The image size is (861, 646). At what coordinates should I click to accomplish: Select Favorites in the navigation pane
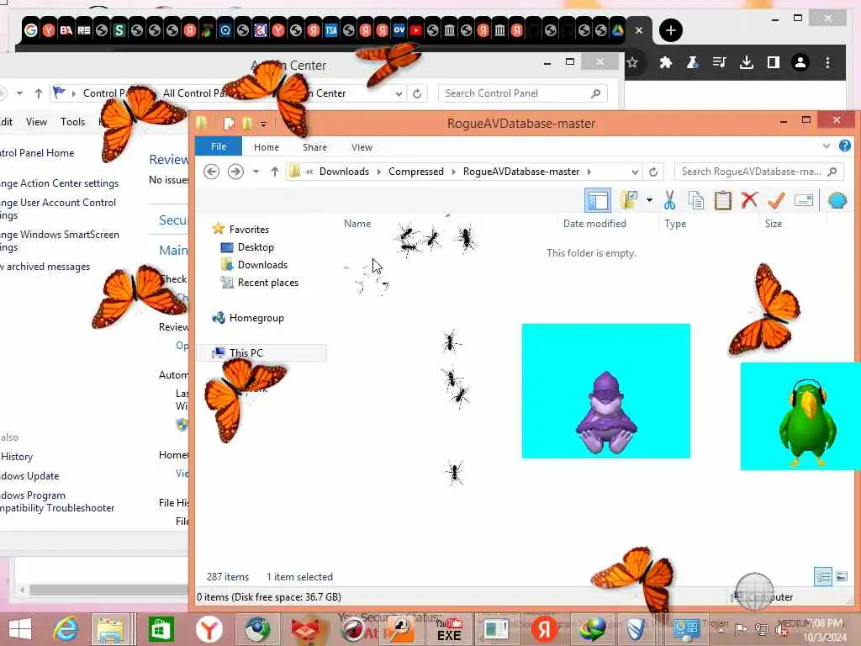coord(249,229)
